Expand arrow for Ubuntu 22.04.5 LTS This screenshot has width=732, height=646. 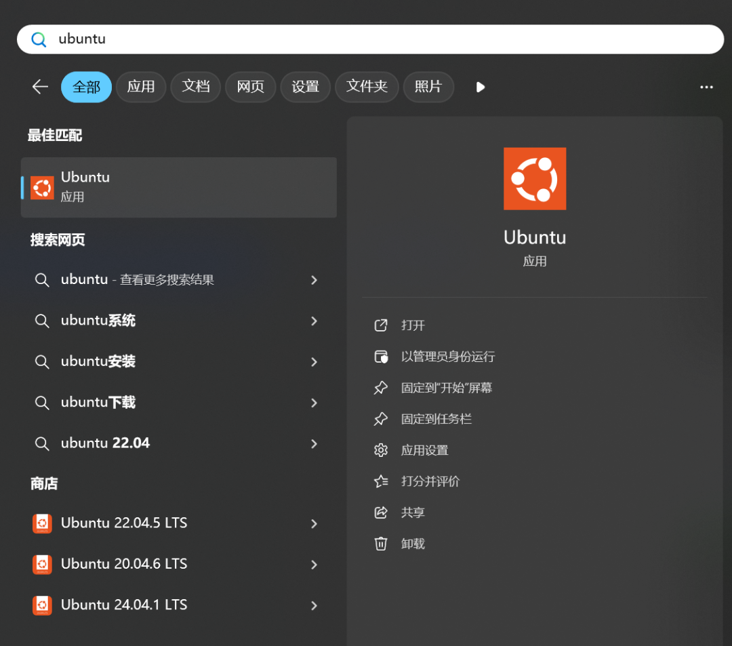coord(314,524)
